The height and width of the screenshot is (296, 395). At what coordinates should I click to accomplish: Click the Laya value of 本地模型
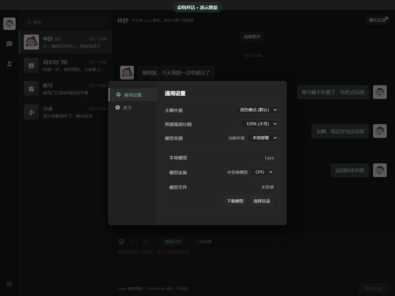269,158
